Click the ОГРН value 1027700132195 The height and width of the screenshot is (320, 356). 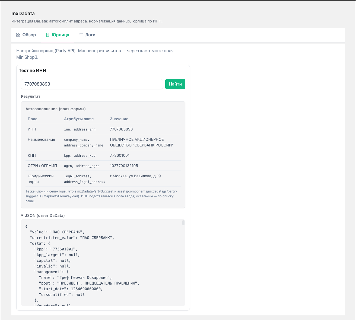pos(124,166)
